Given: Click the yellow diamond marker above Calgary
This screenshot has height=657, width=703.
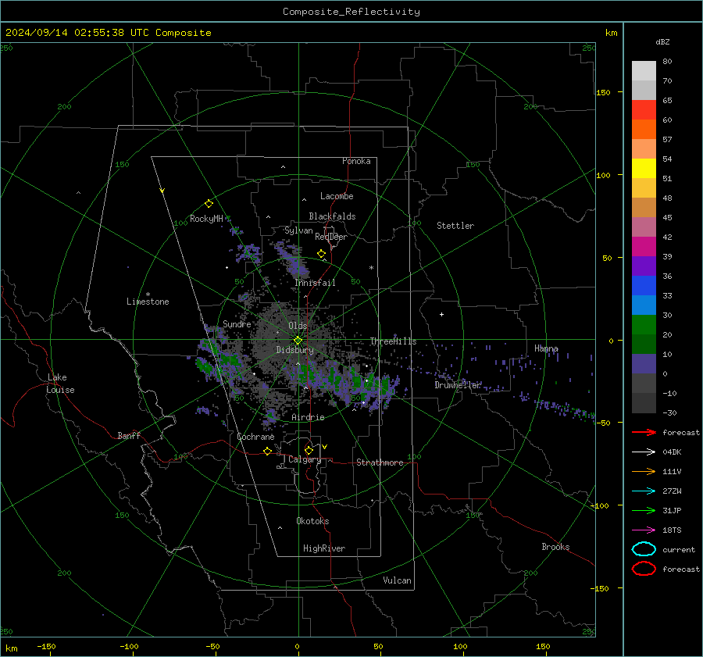Looking at the screenshot, I should (x=309, y=450).
